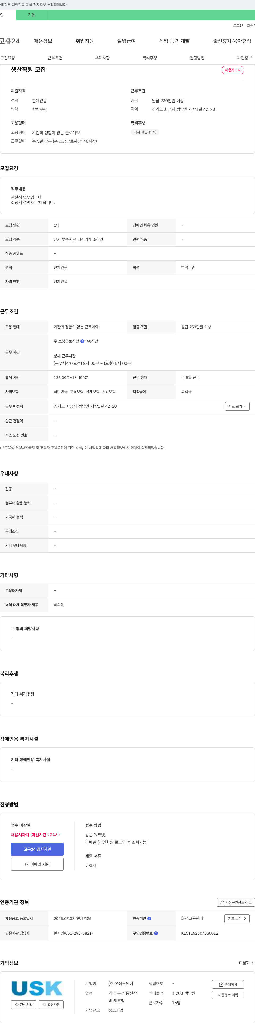Open the 출산휴가·육아휴직 menu
255x1023 pixels.
point(232,41)
